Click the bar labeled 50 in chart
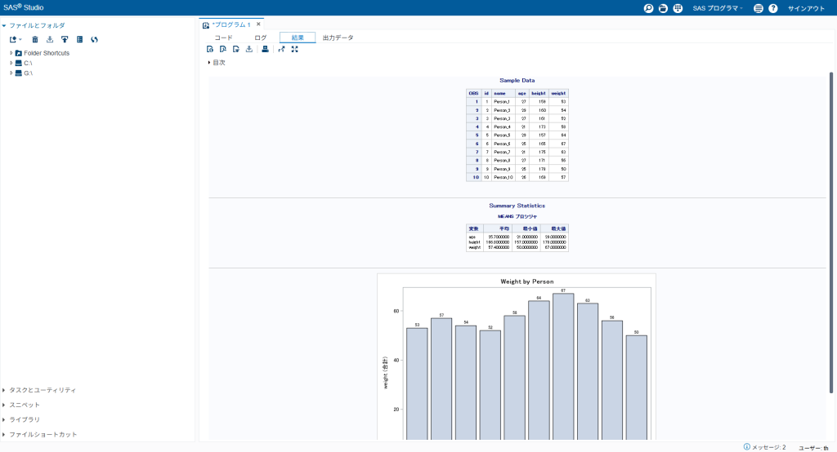 point(636,388)
